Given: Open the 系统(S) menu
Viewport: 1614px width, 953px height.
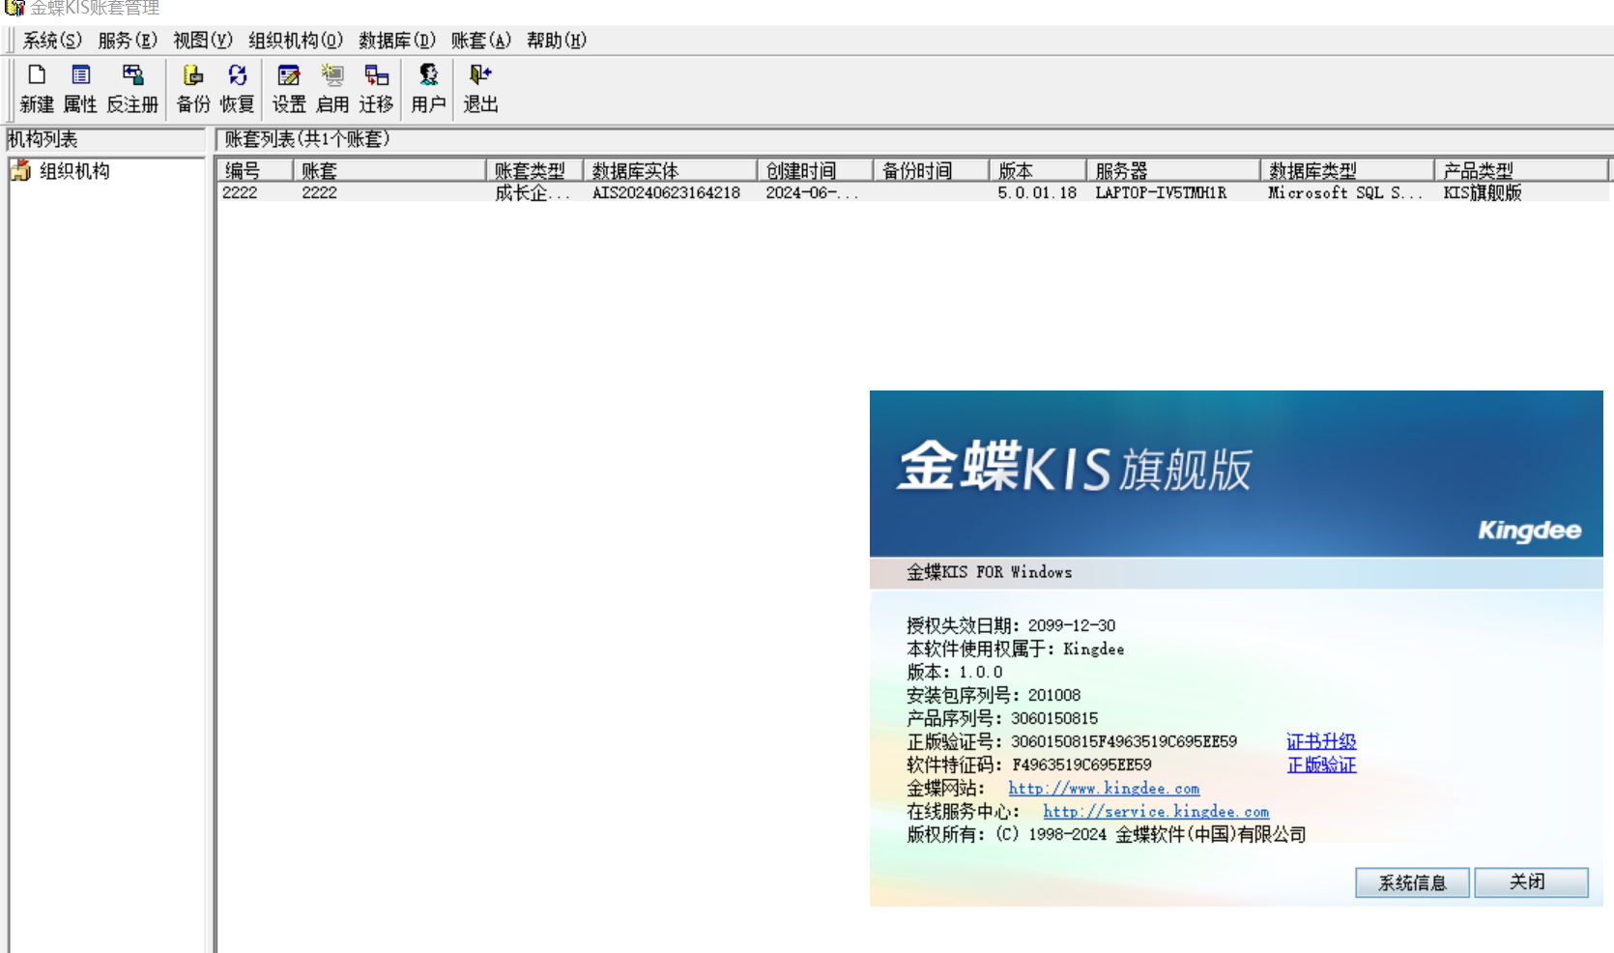Looking at the screenshot, I should (52, 41).
